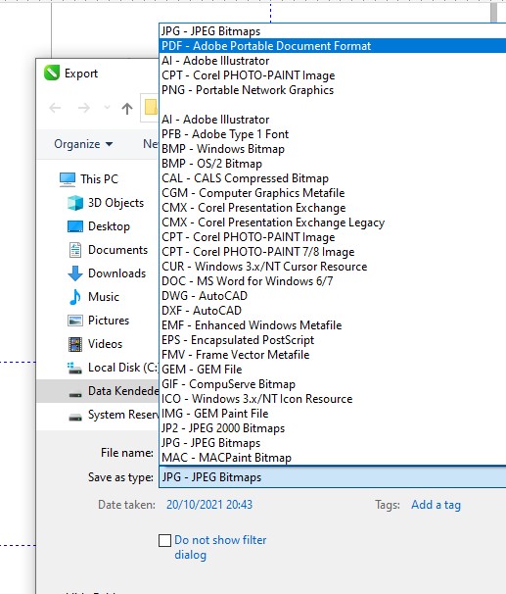Go up one folder level

tap(127, 109)
